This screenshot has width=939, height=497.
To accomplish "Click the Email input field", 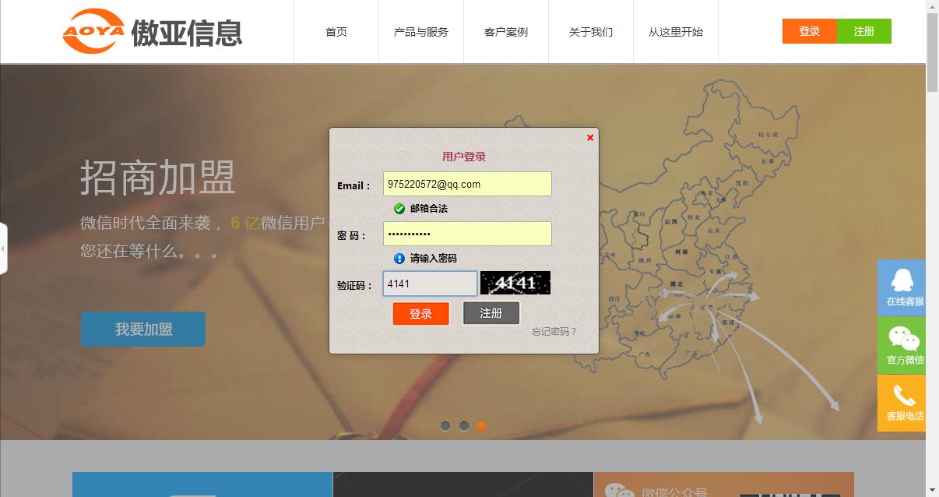I will (467, 185).
